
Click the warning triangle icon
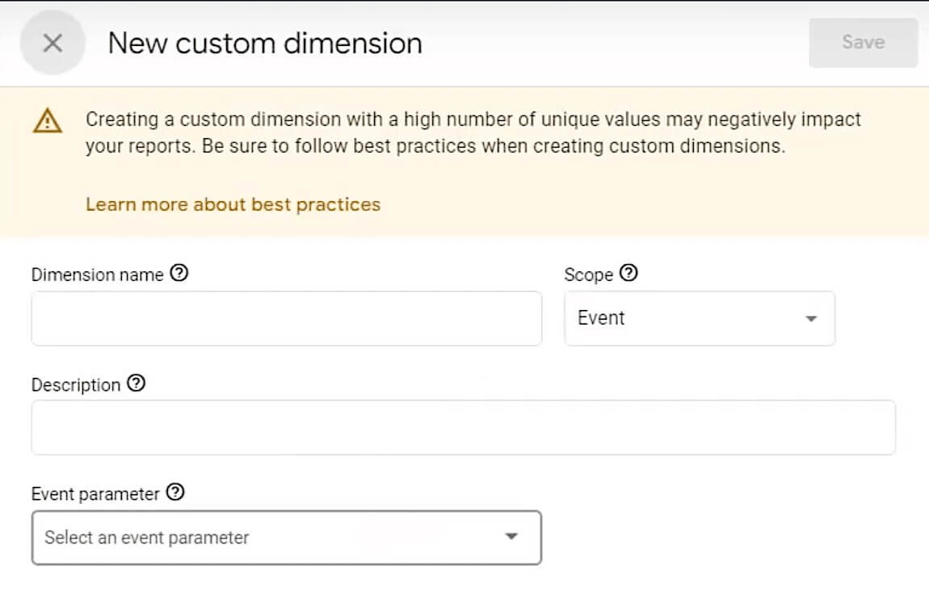[x=49, y=121]
